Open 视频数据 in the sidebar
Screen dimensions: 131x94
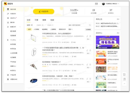pos(13,36)
